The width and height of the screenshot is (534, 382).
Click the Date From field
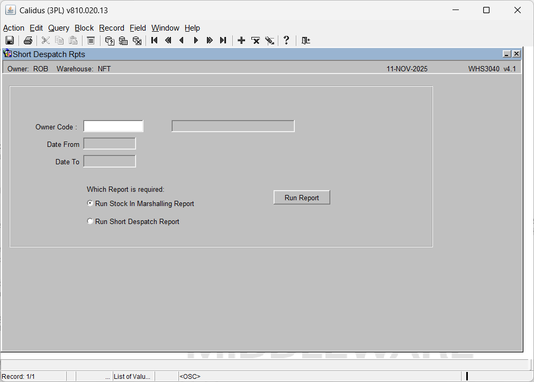pyautogui.click(x=110, y=144)
